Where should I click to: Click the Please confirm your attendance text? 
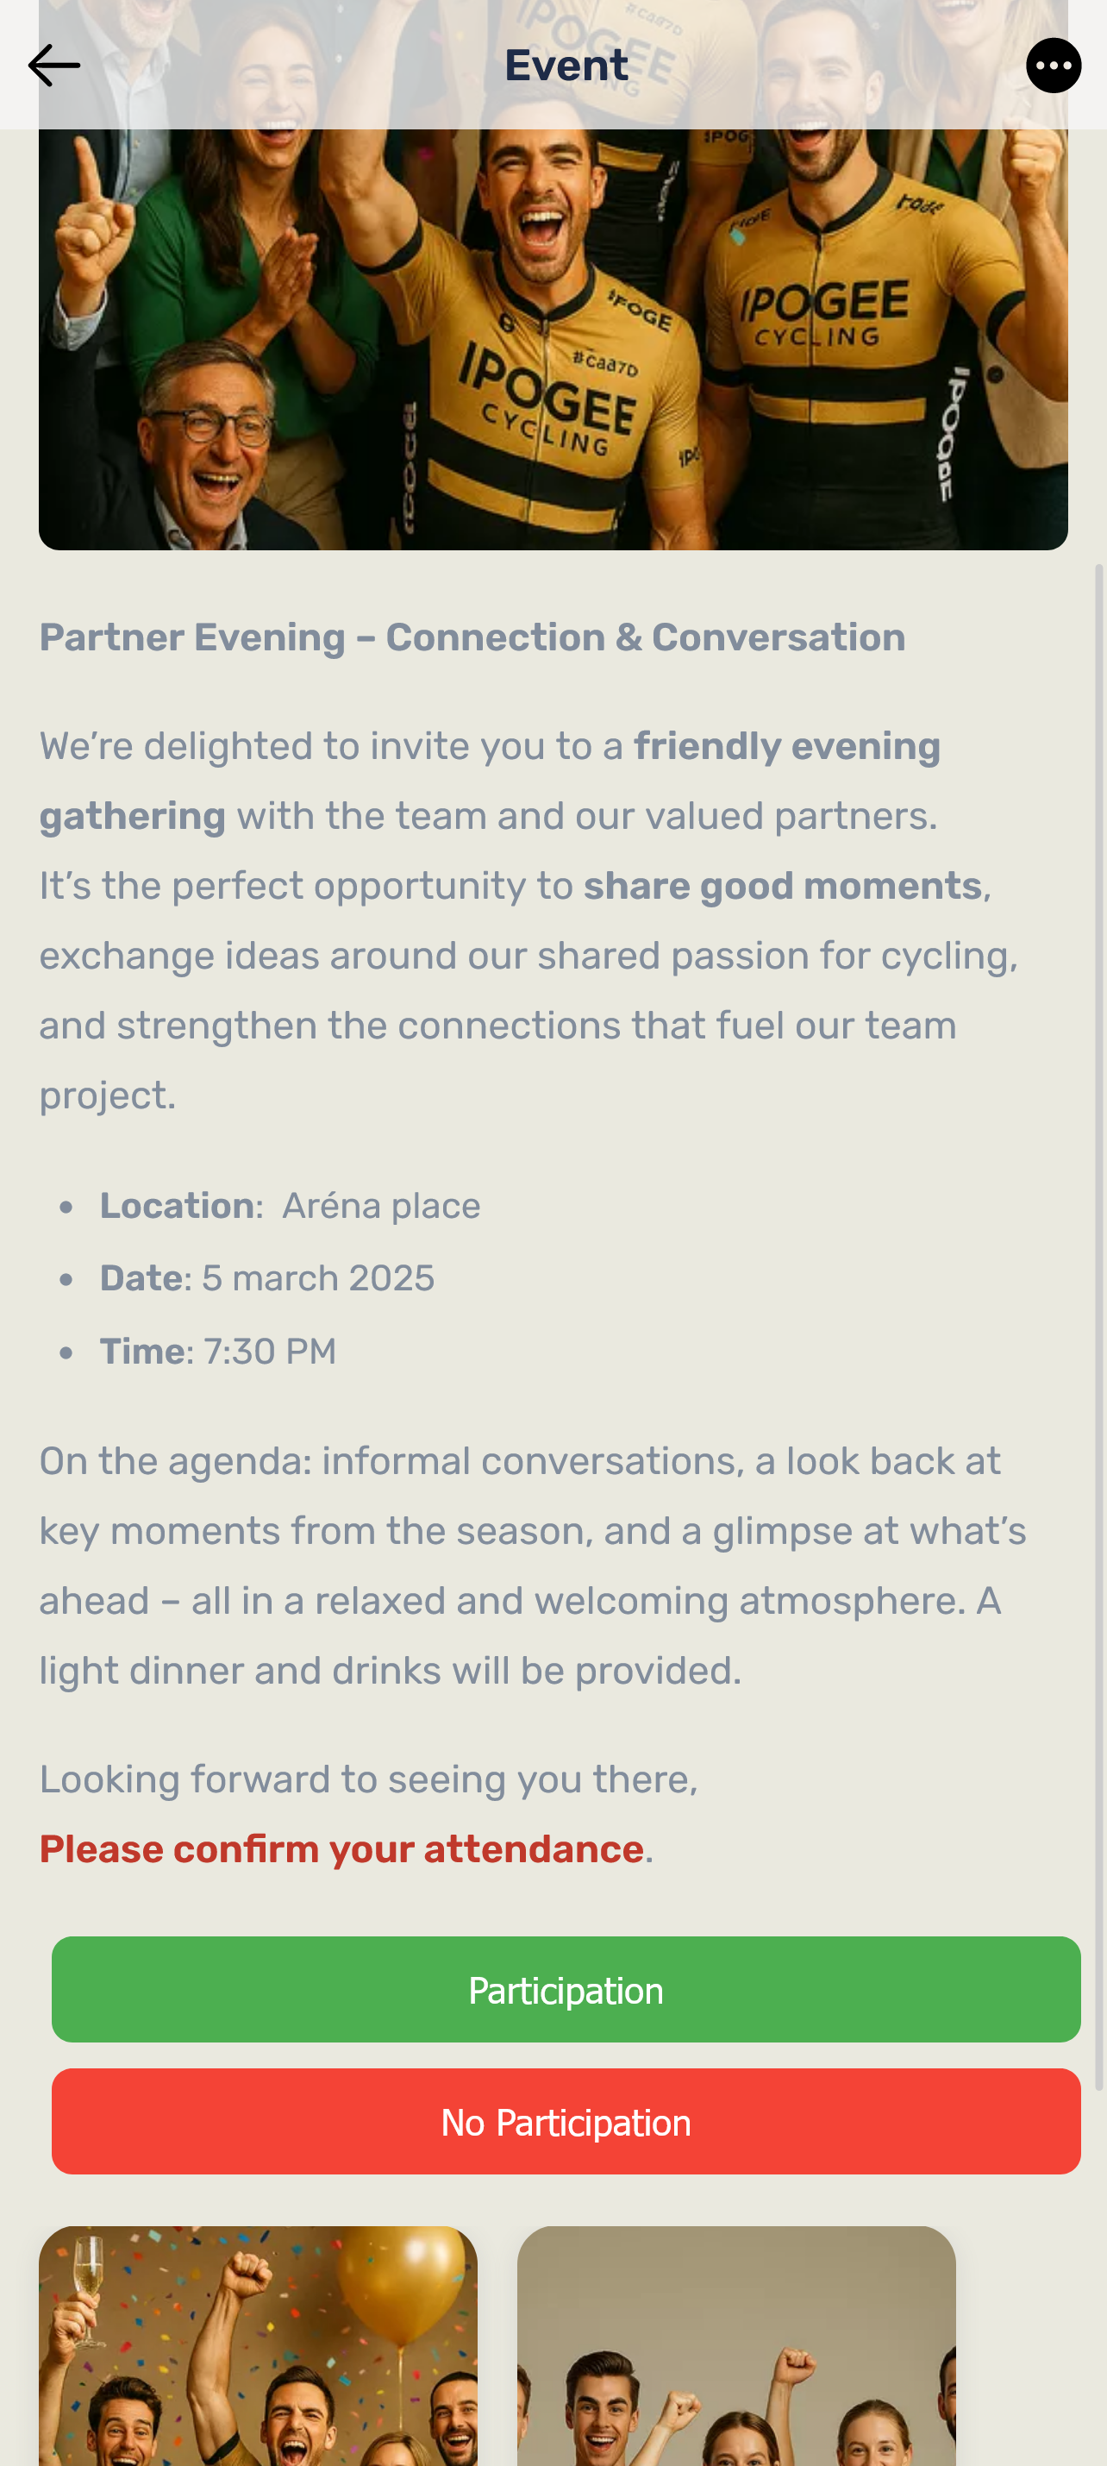point(341,1849)
